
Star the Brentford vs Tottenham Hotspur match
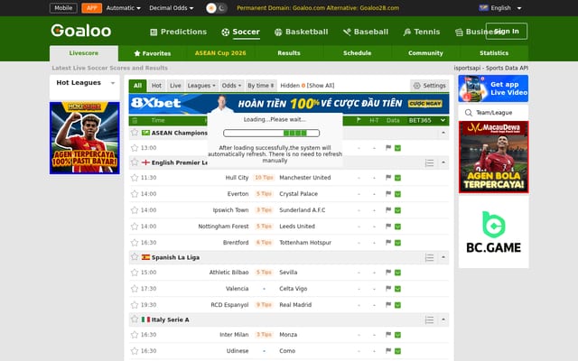(x=135, y=243)
